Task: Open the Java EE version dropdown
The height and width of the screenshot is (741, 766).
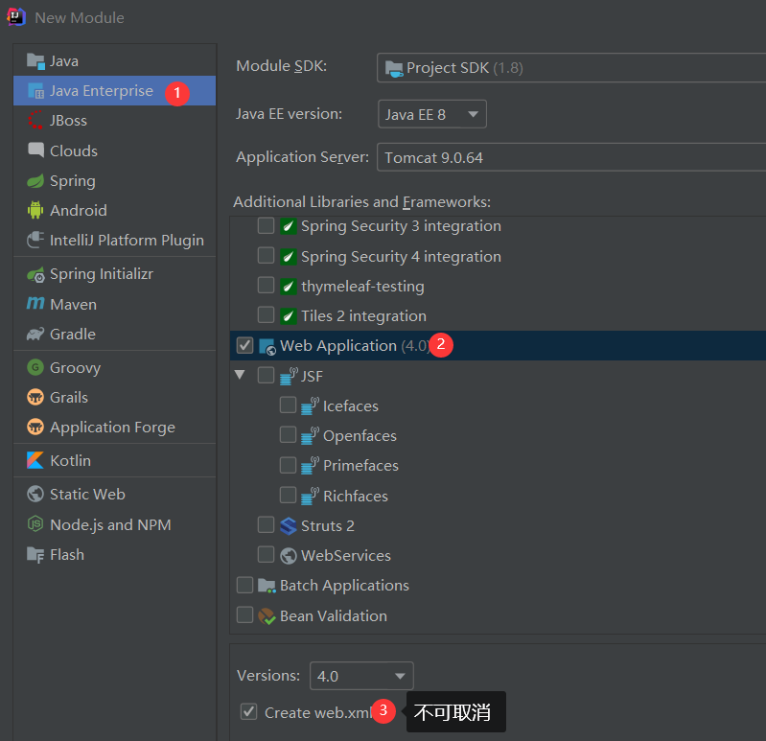Action: tap(432, 114)
